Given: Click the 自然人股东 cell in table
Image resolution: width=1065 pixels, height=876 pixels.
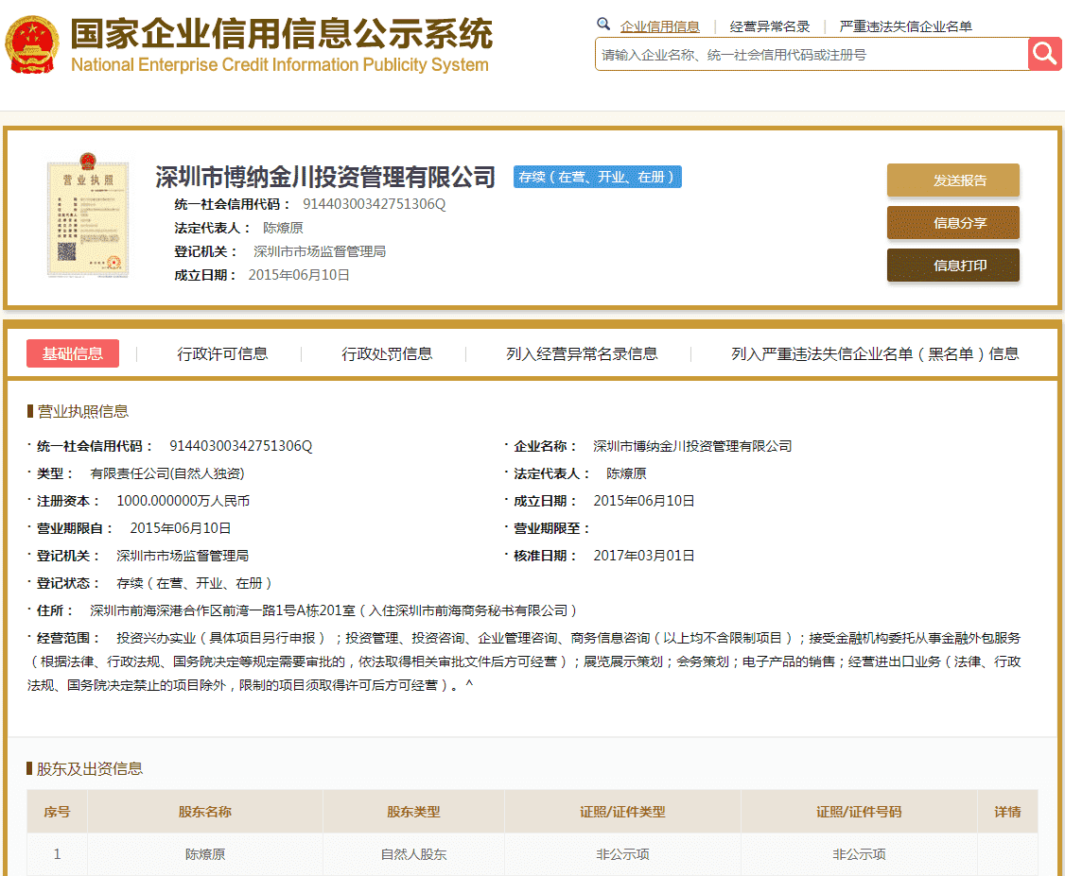Looking at the screenshot, I should tap(413, 854).
